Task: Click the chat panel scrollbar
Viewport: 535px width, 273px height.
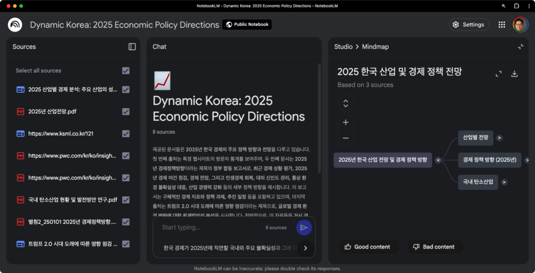Action: pos(319,117)
